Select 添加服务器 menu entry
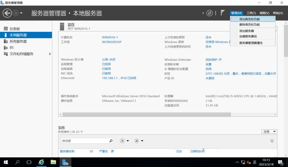This screenshot has width=288, height=167. [x=253, y=31]
